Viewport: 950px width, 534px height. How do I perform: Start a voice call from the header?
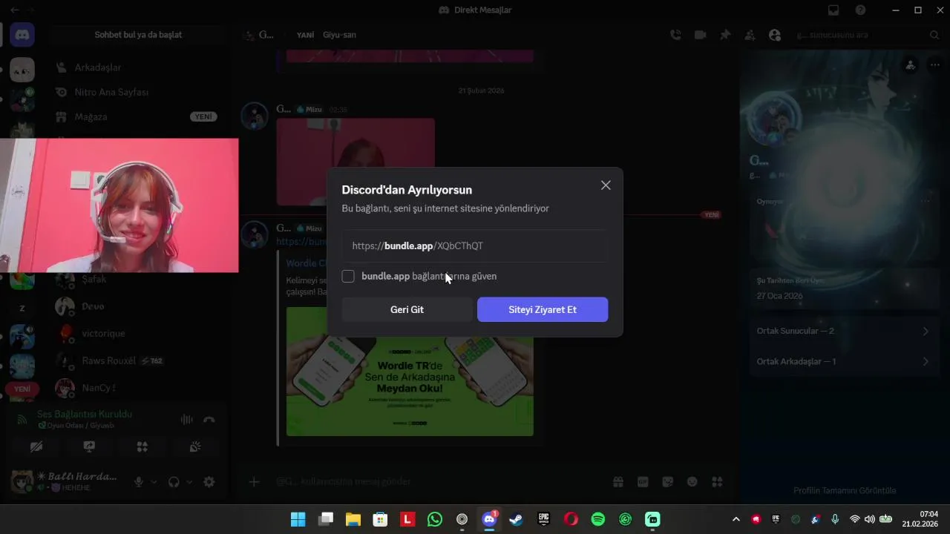click(675, 35)
